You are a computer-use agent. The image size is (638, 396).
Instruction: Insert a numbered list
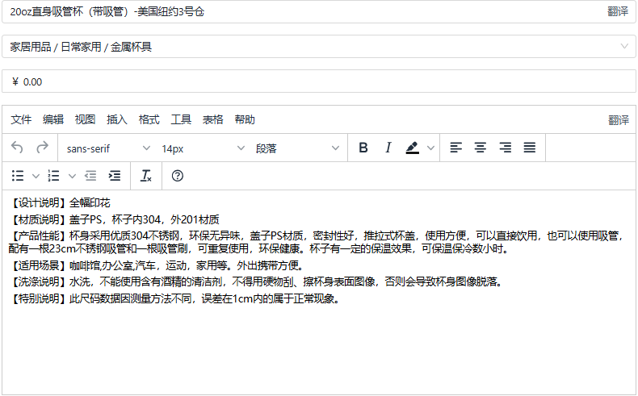coord(54,175)
